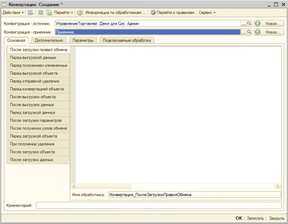
Task: Click the Перейти к правилам gear icon
Action: [x=153, y=13]
